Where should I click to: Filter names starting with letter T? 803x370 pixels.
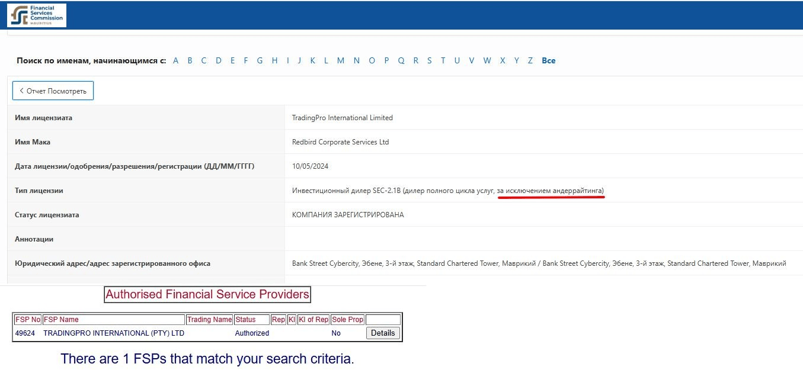pyautogui.click(x=443, y=60)
